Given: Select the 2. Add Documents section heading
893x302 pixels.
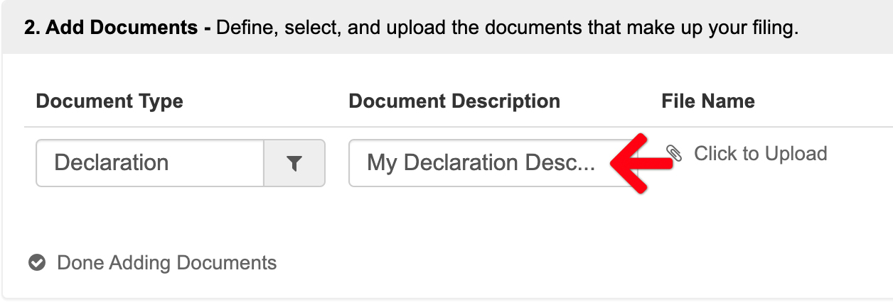Looking at the screenshot, I should (117, 29).
